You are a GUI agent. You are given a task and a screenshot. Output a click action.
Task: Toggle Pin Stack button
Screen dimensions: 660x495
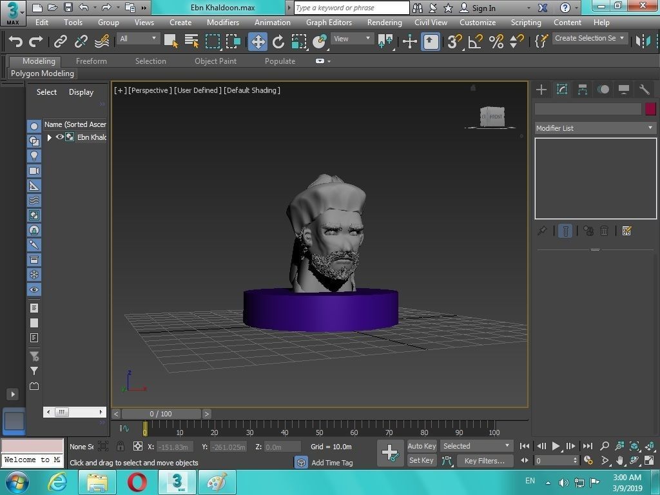[x=542, y=231]
